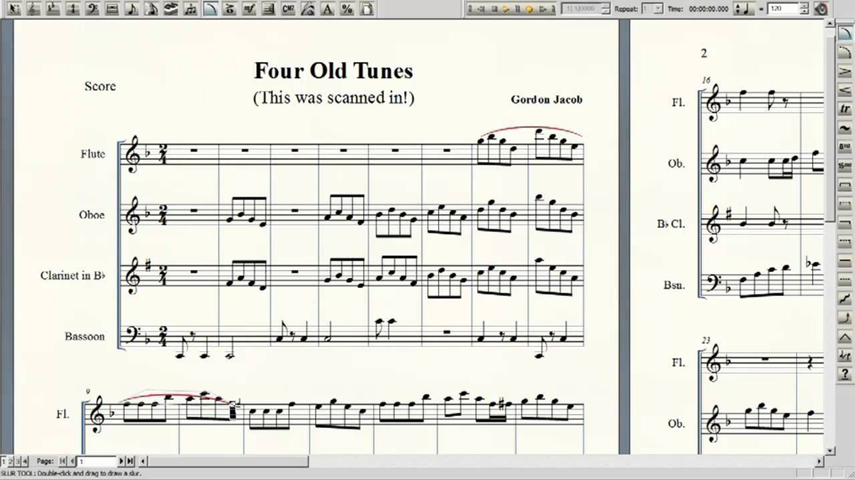Open playback settings speaker icon
Screen dimensions: 855x480
(x=821, y=9)
